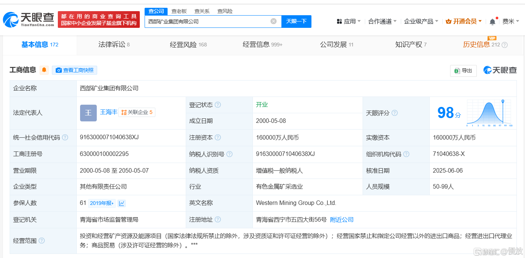Click registration number 630000100002295

(104, 154)
